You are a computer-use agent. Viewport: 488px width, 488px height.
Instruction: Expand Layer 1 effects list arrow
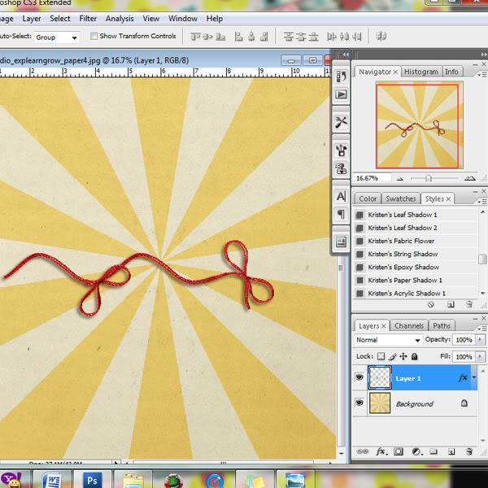(x=474, y=377)
